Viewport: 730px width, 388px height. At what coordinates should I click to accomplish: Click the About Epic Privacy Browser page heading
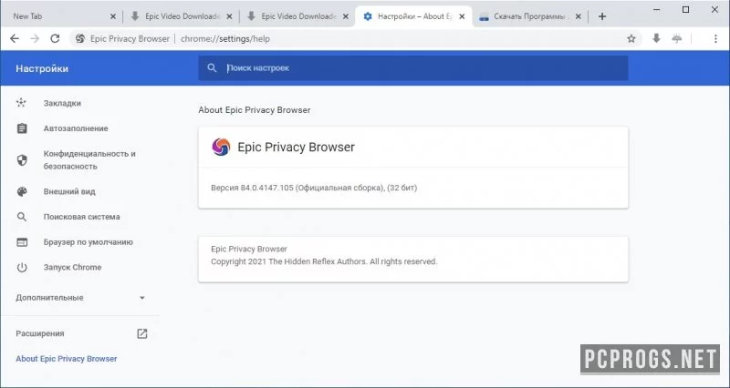point(255,110)
